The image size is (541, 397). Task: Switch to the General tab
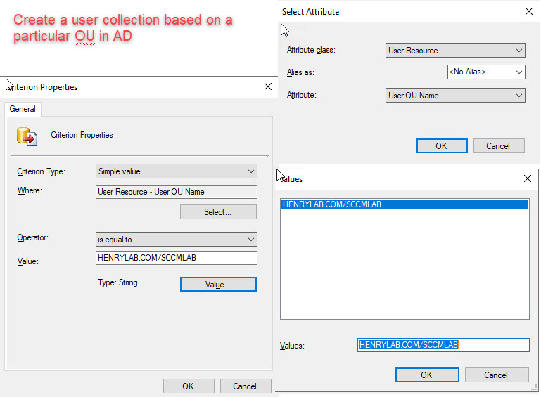23,109
